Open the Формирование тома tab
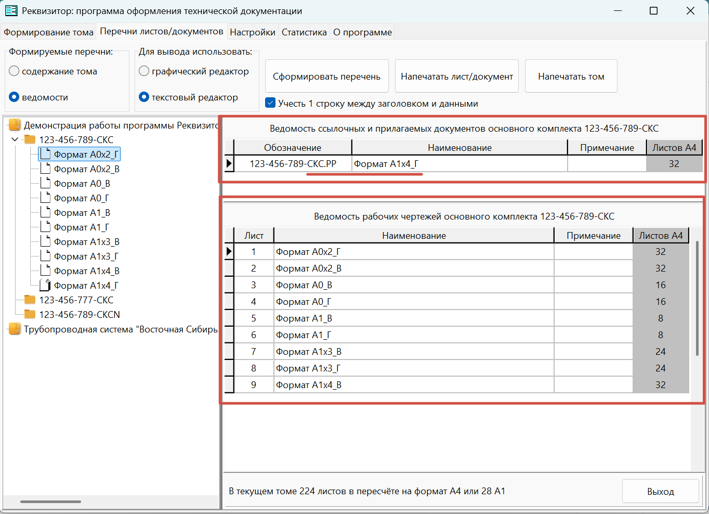Viewport: 709px width, 514px height. 49,32
